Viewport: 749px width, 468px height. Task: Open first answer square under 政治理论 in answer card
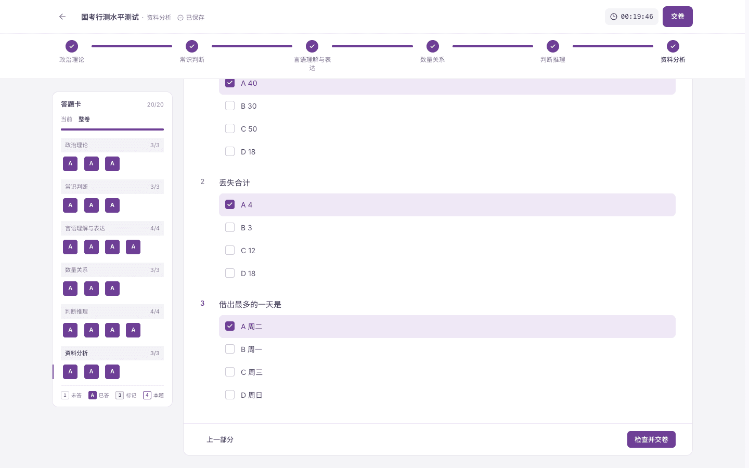(70, 164)
